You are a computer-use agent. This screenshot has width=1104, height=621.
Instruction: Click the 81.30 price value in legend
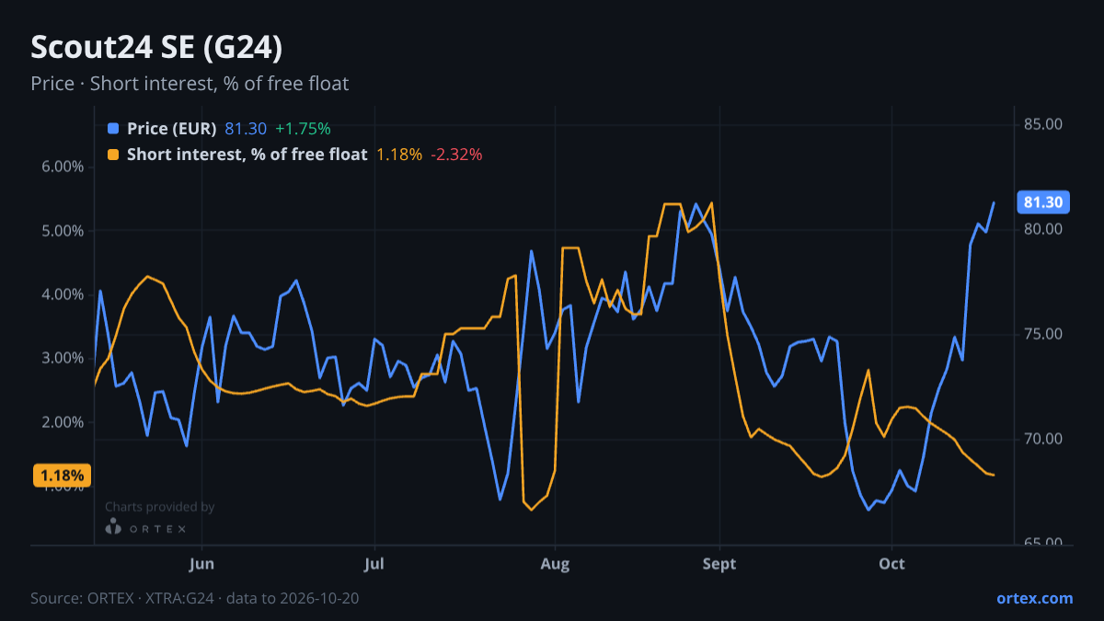[246, 129]
